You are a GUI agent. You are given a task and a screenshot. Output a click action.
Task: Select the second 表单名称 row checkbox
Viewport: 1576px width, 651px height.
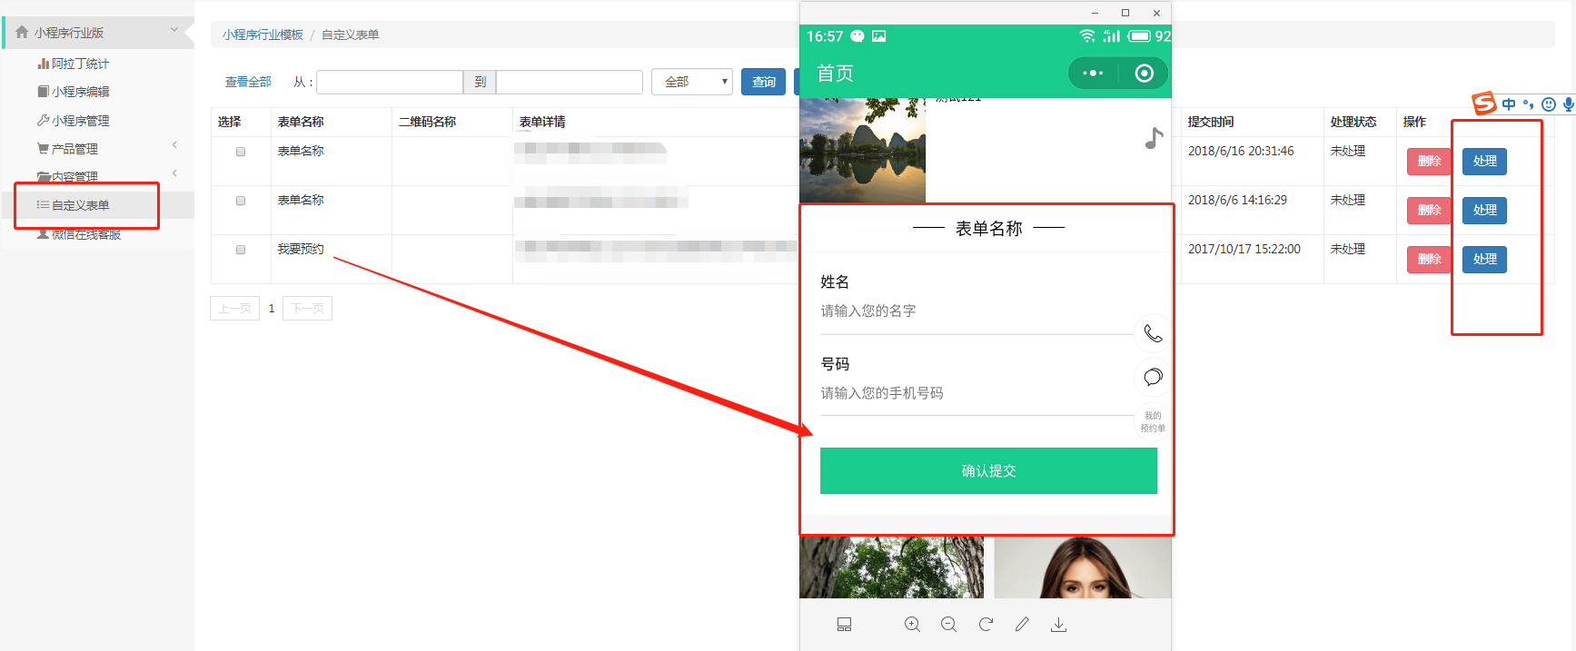[241, 201]
